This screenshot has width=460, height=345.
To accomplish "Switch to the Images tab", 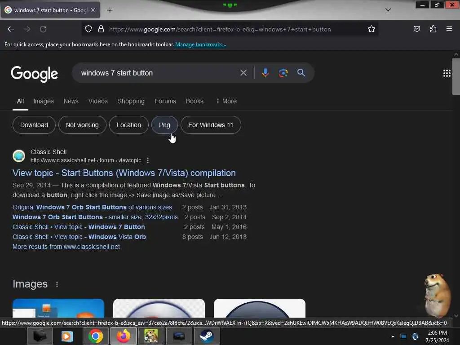I will click(44, 101).
